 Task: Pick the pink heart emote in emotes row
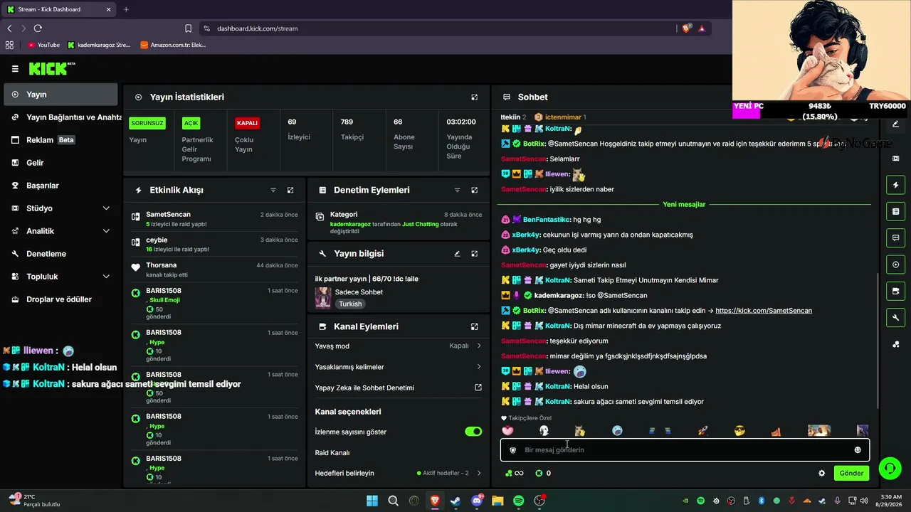point(507,431)
